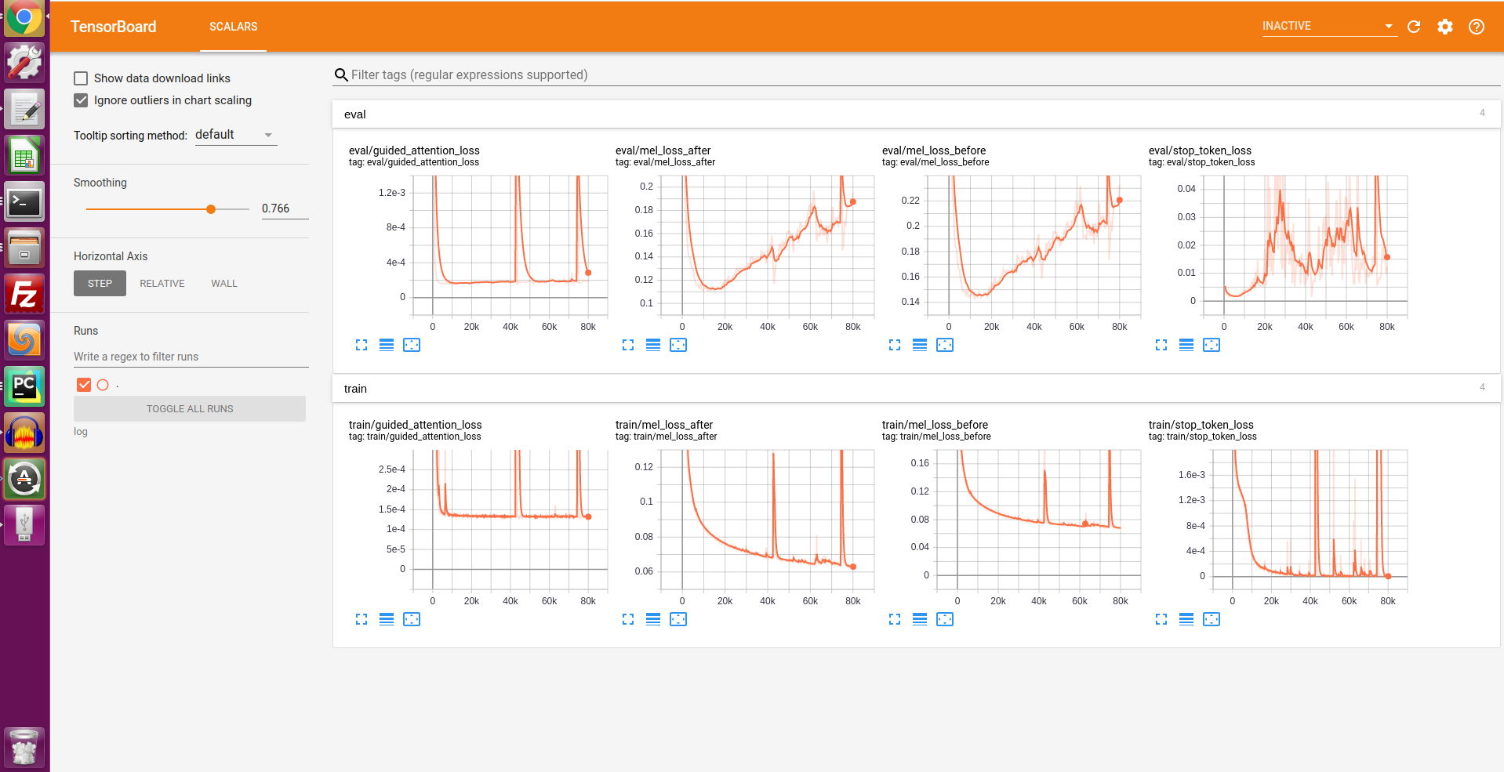Viewport: 1504px width, 772px height.
Task: Expand the train/mel_loss_before chart
Action: 895,619
